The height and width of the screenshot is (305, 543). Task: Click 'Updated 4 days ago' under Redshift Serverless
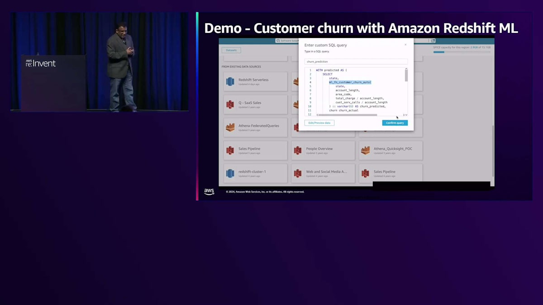[249, 84]
